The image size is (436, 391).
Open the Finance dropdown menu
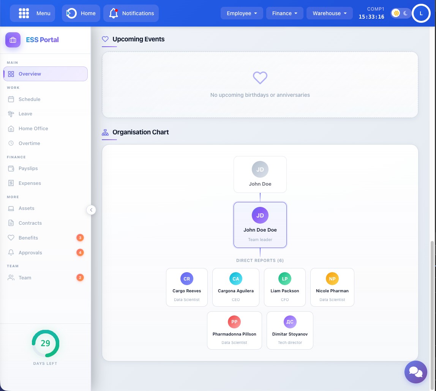click(x=284, y=13)
